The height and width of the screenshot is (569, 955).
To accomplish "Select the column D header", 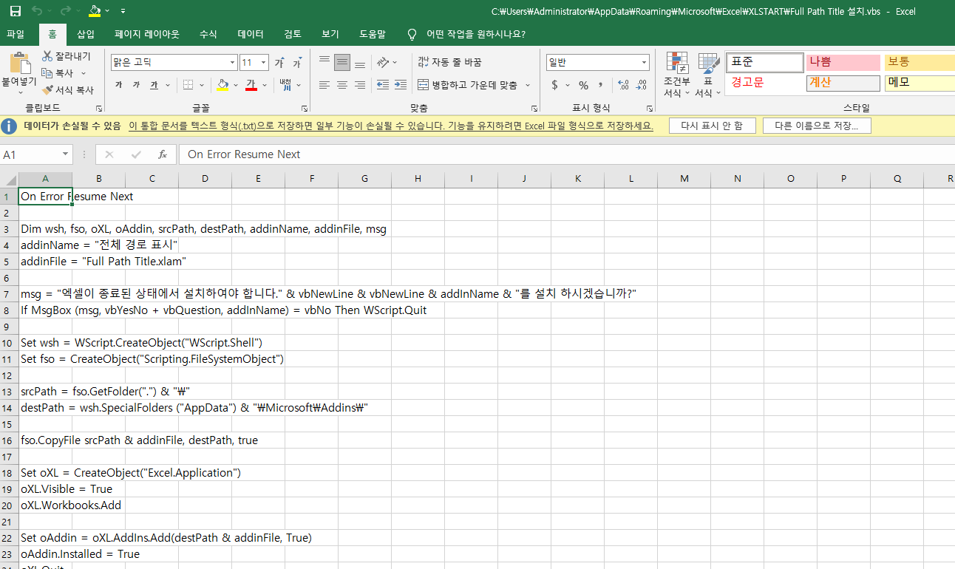I will [205, 178].
